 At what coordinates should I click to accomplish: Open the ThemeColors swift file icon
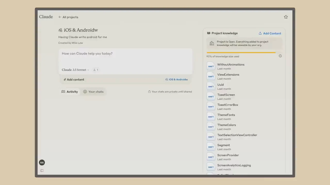coord(211,126)
